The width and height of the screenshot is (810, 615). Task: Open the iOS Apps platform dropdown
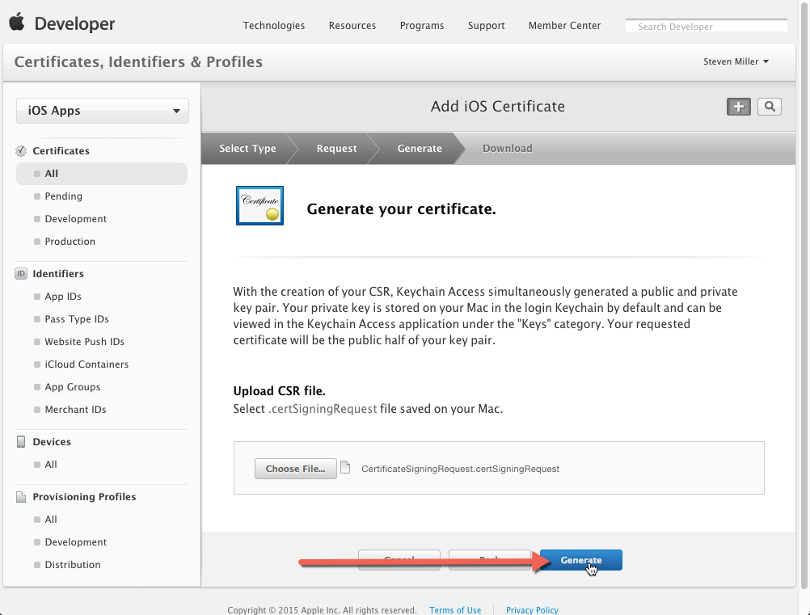103,111
